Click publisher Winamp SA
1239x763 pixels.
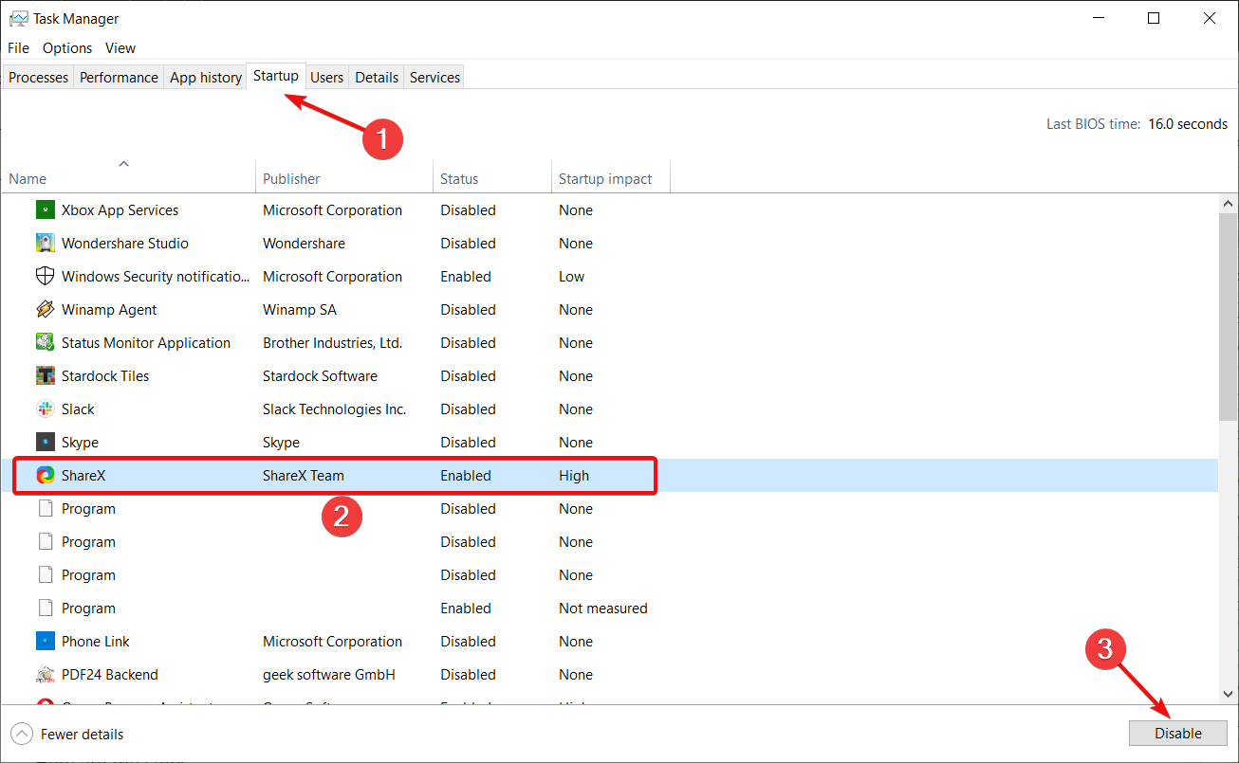tap(300, 310)
